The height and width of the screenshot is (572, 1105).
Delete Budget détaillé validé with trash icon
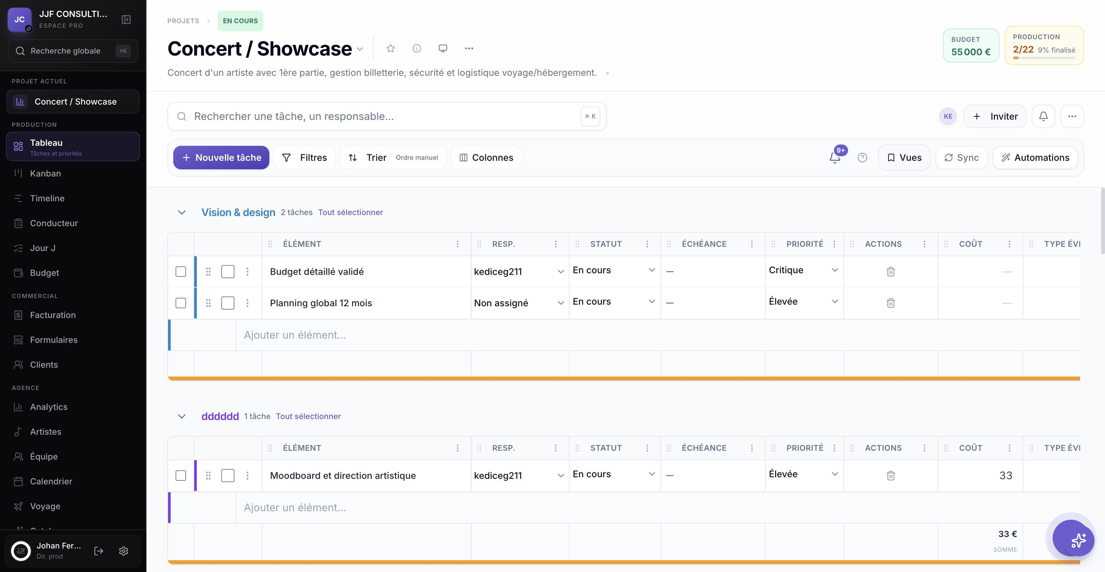(x=891, y=271)
